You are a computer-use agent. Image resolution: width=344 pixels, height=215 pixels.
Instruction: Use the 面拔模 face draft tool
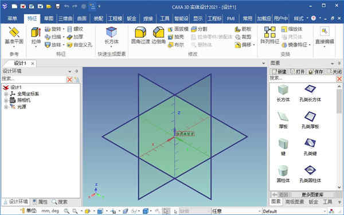[178, 29]
